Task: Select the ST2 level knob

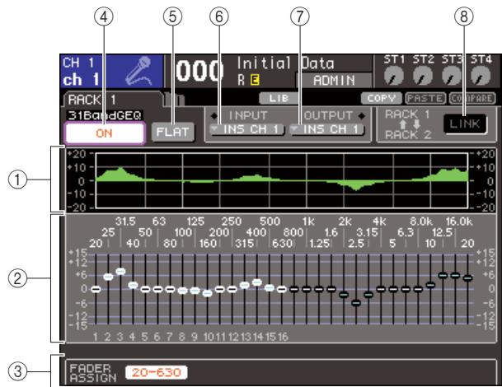Action: click(423, 76)
